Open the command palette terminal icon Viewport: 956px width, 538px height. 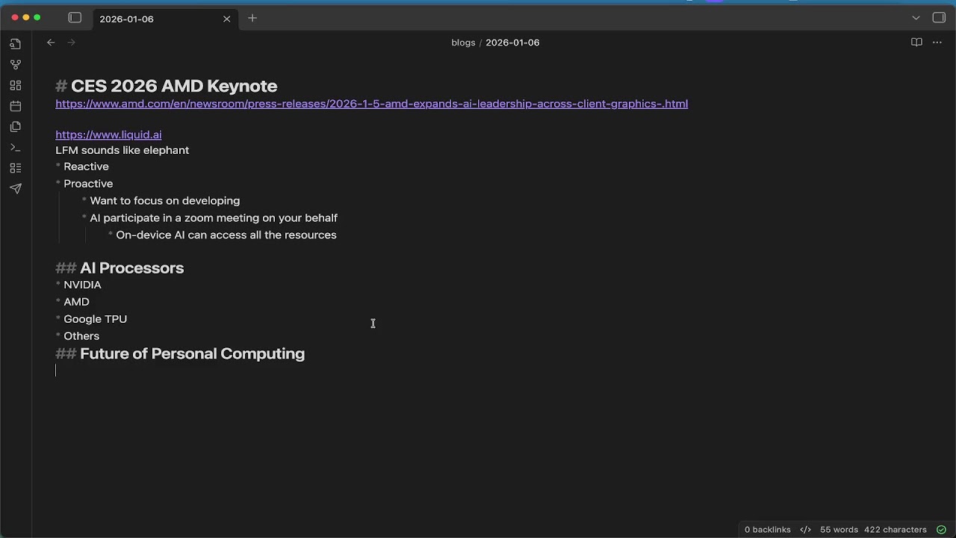click(x=16, y=147)
